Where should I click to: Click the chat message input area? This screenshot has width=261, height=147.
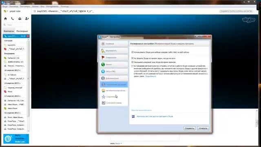[145, 139]
